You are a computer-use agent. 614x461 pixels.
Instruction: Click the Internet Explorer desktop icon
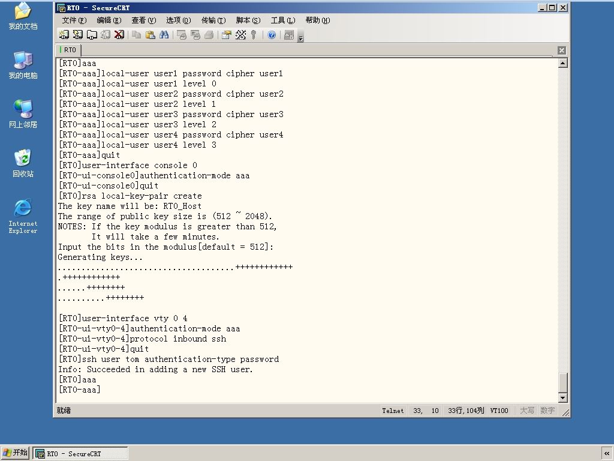pyautogui.click(x=23, y=216)
